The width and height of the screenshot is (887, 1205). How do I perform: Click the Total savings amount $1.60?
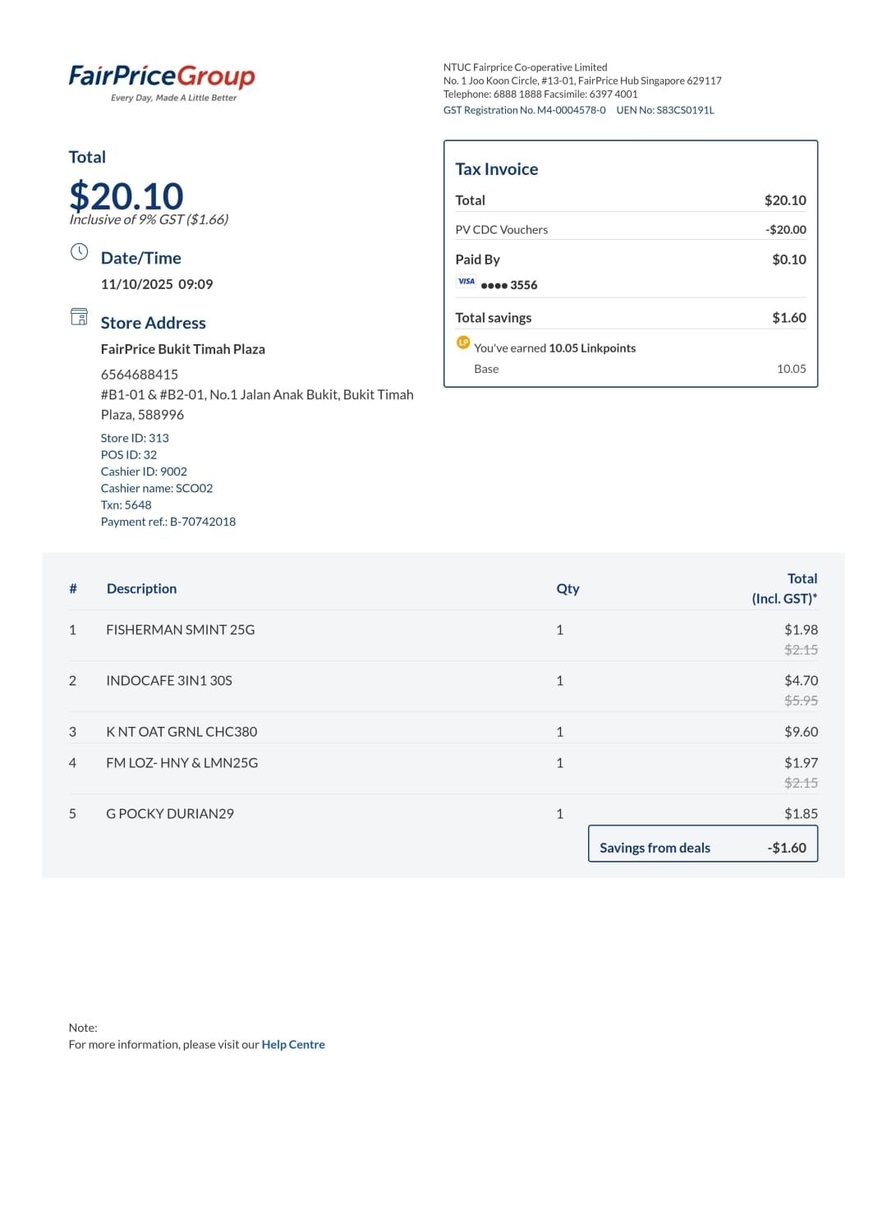click(789, 318)
